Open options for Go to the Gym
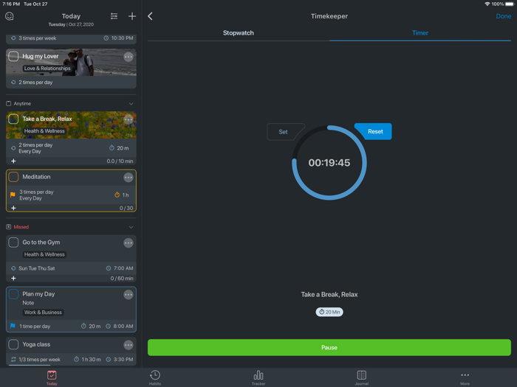 [129, 243]
